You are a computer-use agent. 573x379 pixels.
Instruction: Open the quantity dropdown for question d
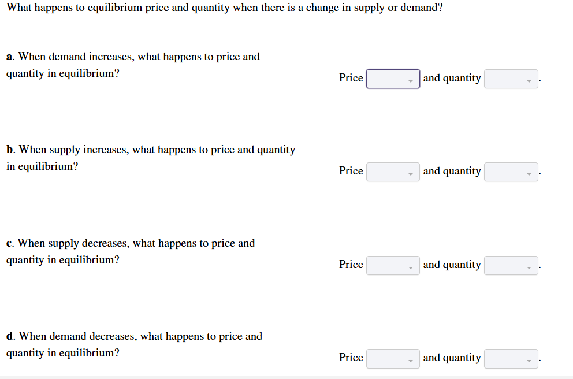tap(511, 358)
